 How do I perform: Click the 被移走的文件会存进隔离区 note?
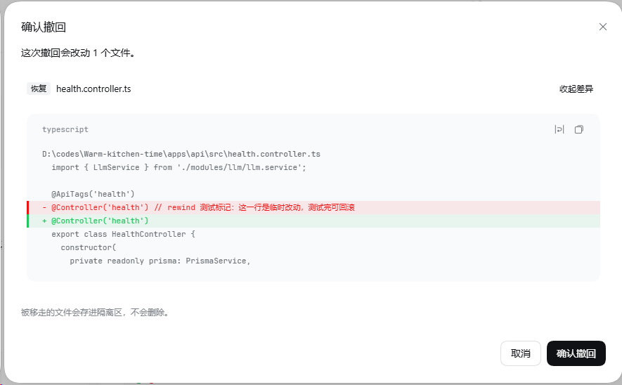tap(95, 313)
